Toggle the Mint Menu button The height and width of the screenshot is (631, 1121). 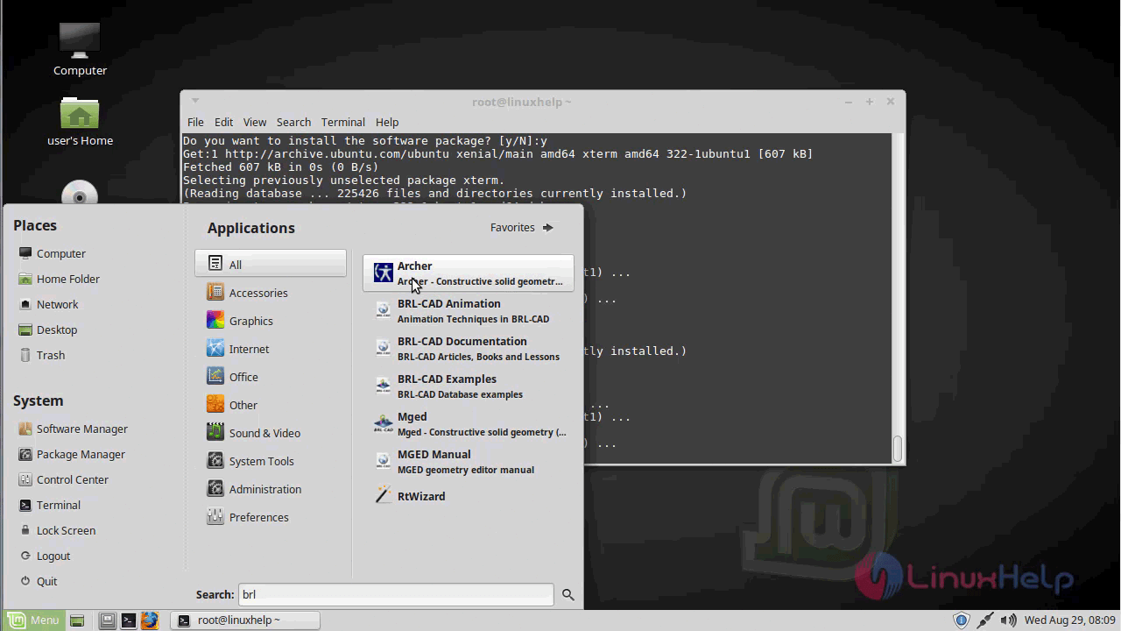[x=33, y=620]
